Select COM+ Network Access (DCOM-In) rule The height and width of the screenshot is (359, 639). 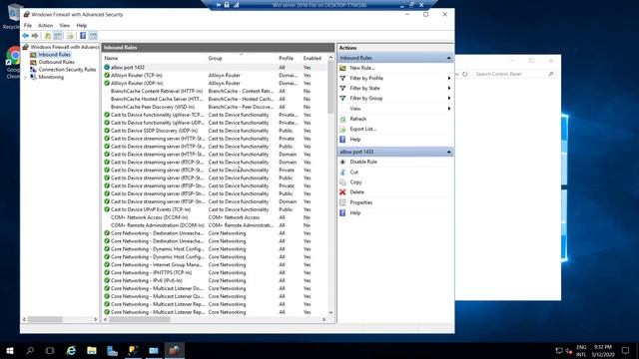215,217
